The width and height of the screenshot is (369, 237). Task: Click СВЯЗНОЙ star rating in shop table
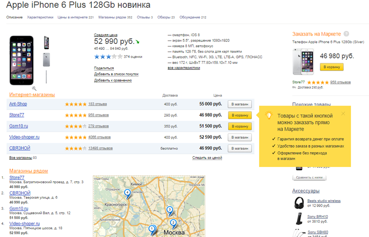point(76,148)
